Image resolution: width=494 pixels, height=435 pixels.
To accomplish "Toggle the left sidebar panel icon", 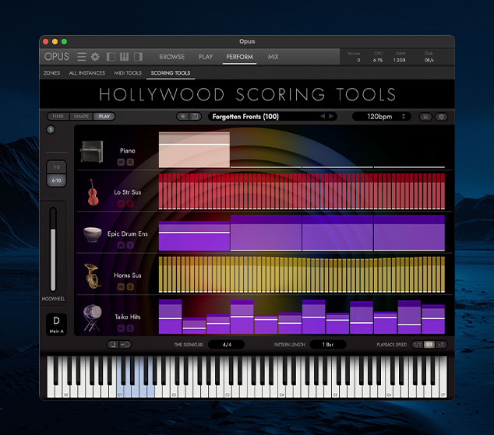I will [111, 57].
